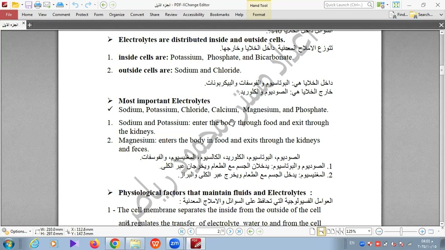Click the Find button
The height and width of the screenshot is (250, 445).
(399, 15)
